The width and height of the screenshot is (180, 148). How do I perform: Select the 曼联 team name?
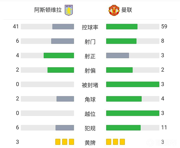[127, 10]
